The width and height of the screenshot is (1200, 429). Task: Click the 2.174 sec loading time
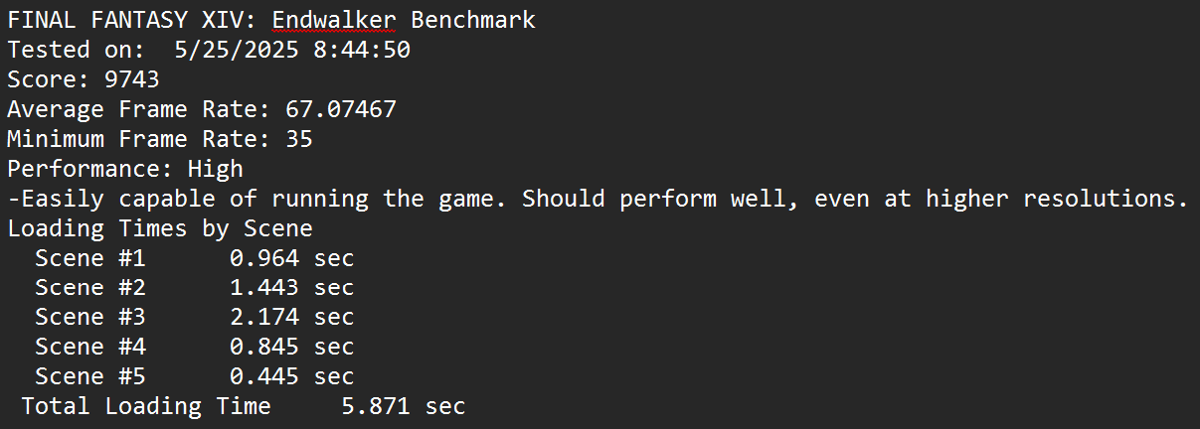[x=291, y=318]
